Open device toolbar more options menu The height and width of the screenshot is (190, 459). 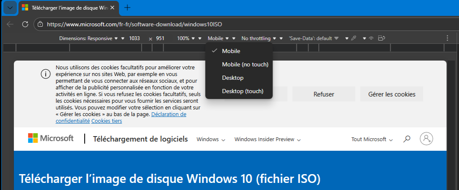click(447, 38)
